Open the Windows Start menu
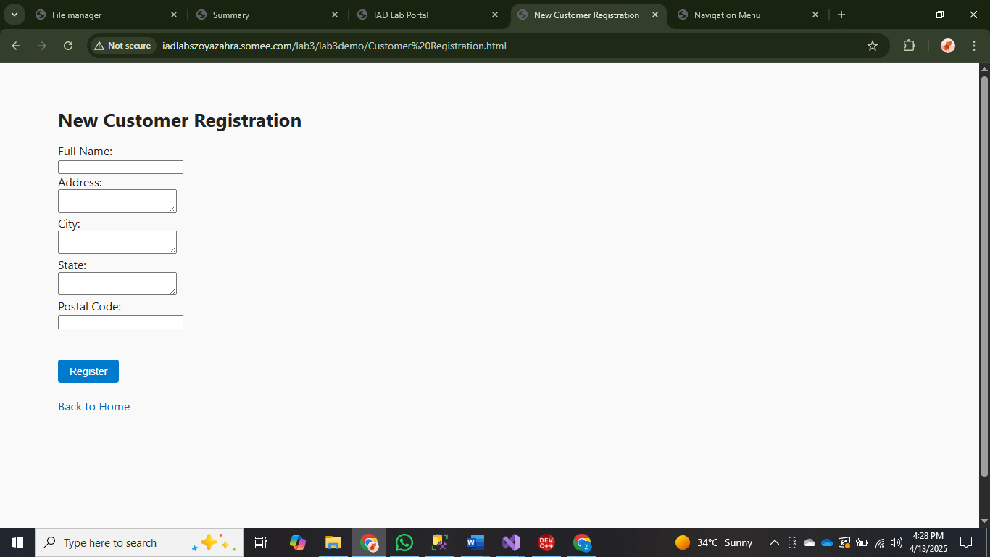Image resolution: width=990 pixels, height=557 pixels. click(x=17, y=542)
